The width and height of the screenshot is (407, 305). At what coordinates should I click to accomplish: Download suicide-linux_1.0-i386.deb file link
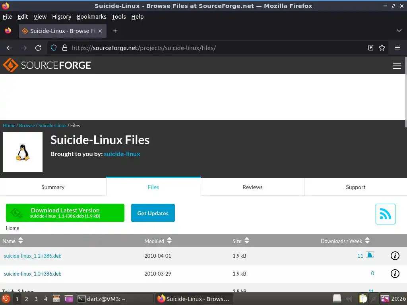33,274
